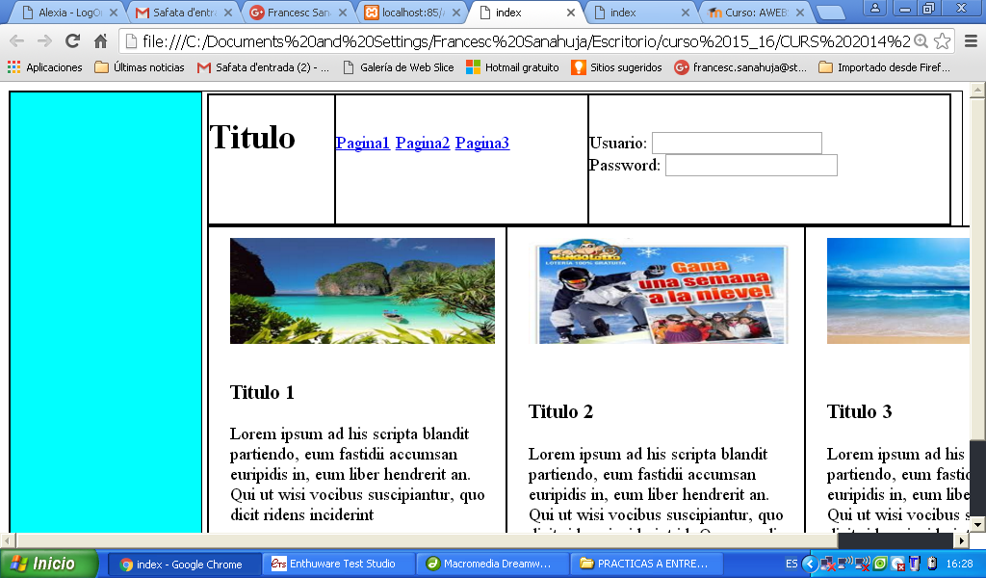Follow the Pagina3 link
986x578 pixels.
point(482,144)
